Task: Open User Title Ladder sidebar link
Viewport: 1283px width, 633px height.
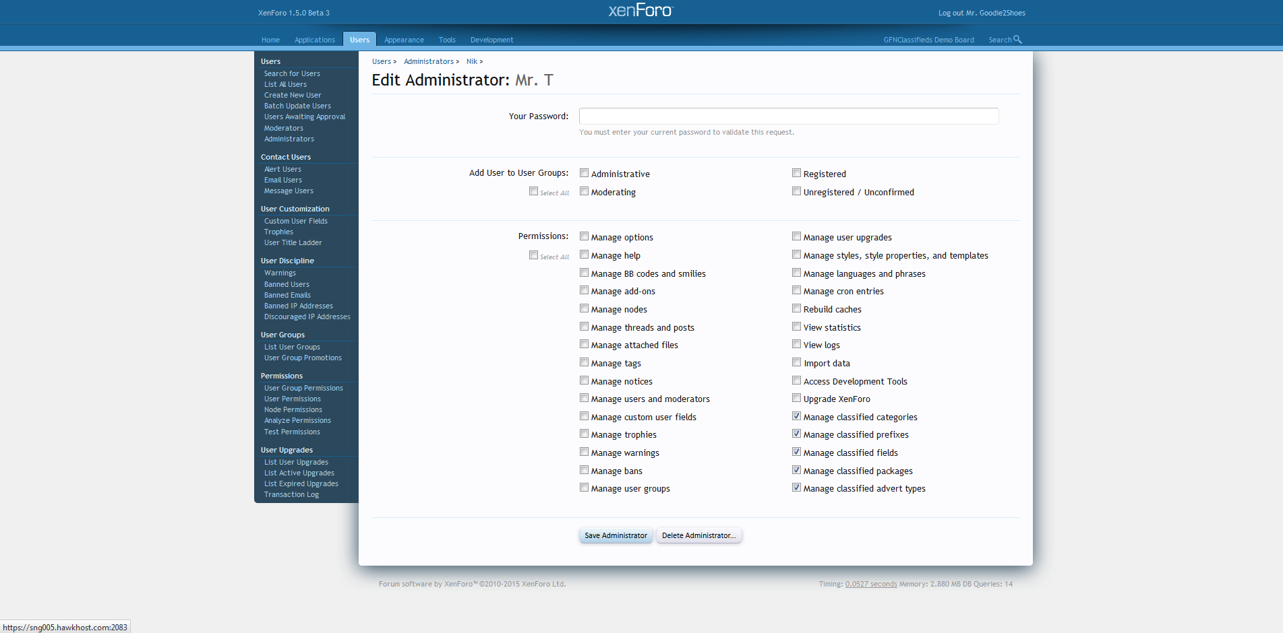Action: pos(293,242)
